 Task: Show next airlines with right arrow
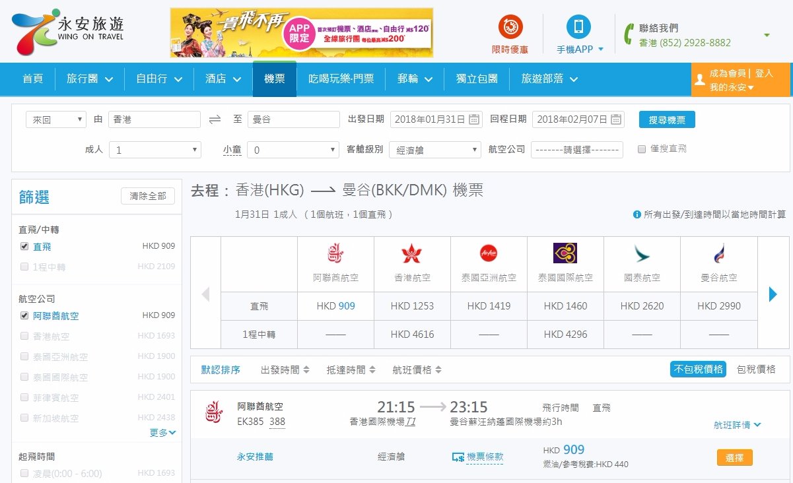(x=773, y=294)
